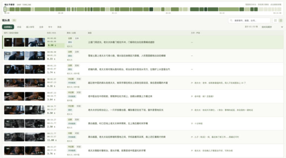This screenshot has width=286, height=158.
Task: Click the 固定 tag in the 8.50 s row
Action: (x=70, y=110)
